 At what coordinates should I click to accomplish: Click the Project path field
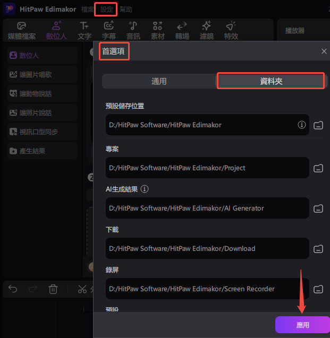[207, 168]
